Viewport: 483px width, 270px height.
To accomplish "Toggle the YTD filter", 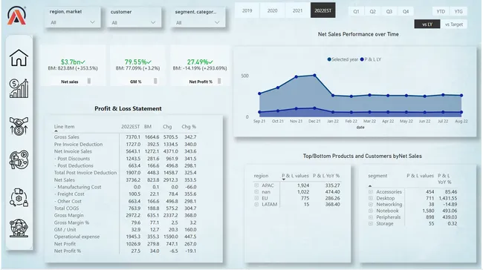I will pyautogui.click(x=441, y=11).
